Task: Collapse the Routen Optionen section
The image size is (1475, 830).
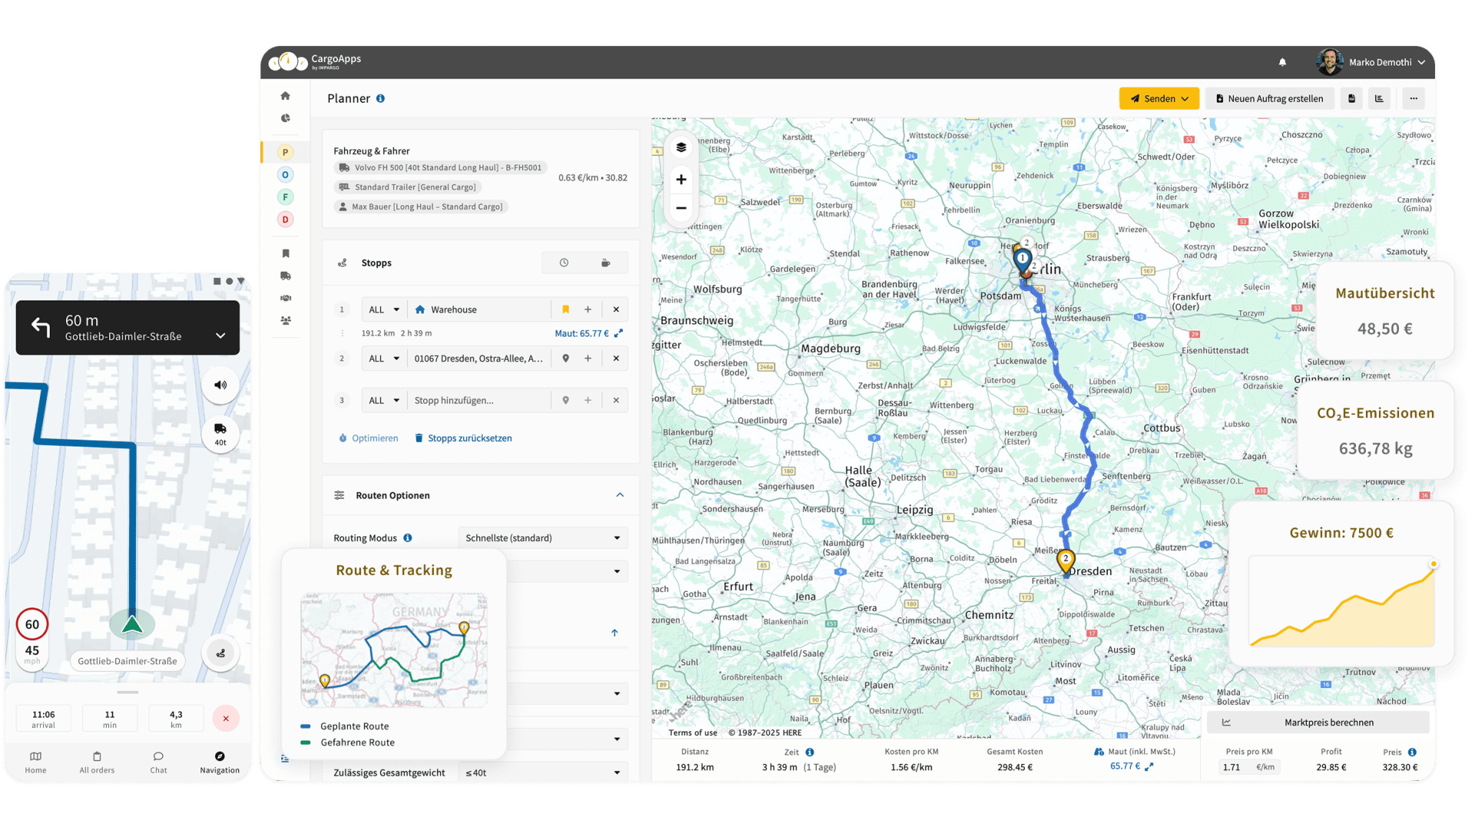Action: [620, 496]
